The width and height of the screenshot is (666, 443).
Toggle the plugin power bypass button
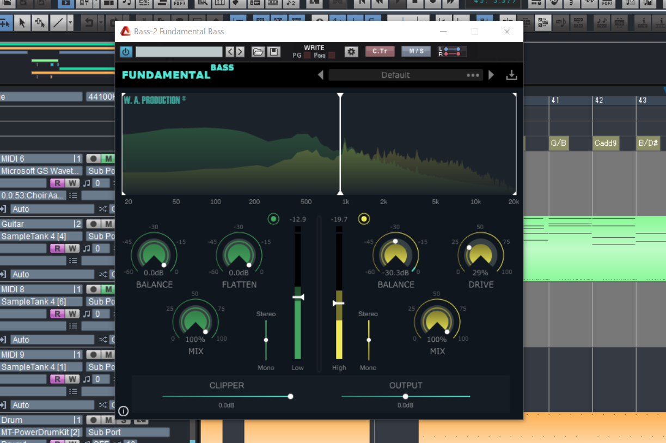coord(126,52)
